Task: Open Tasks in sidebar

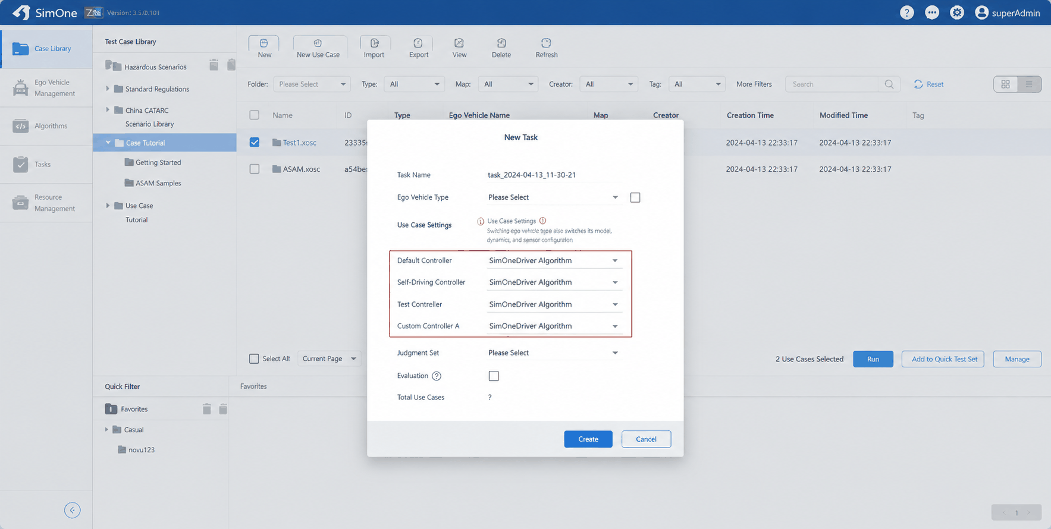Action: (x=46, y=164)
